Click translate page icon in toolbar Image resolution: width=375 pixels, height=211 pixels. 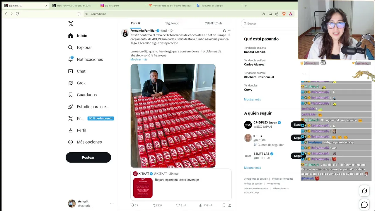[x=264, y=14]
